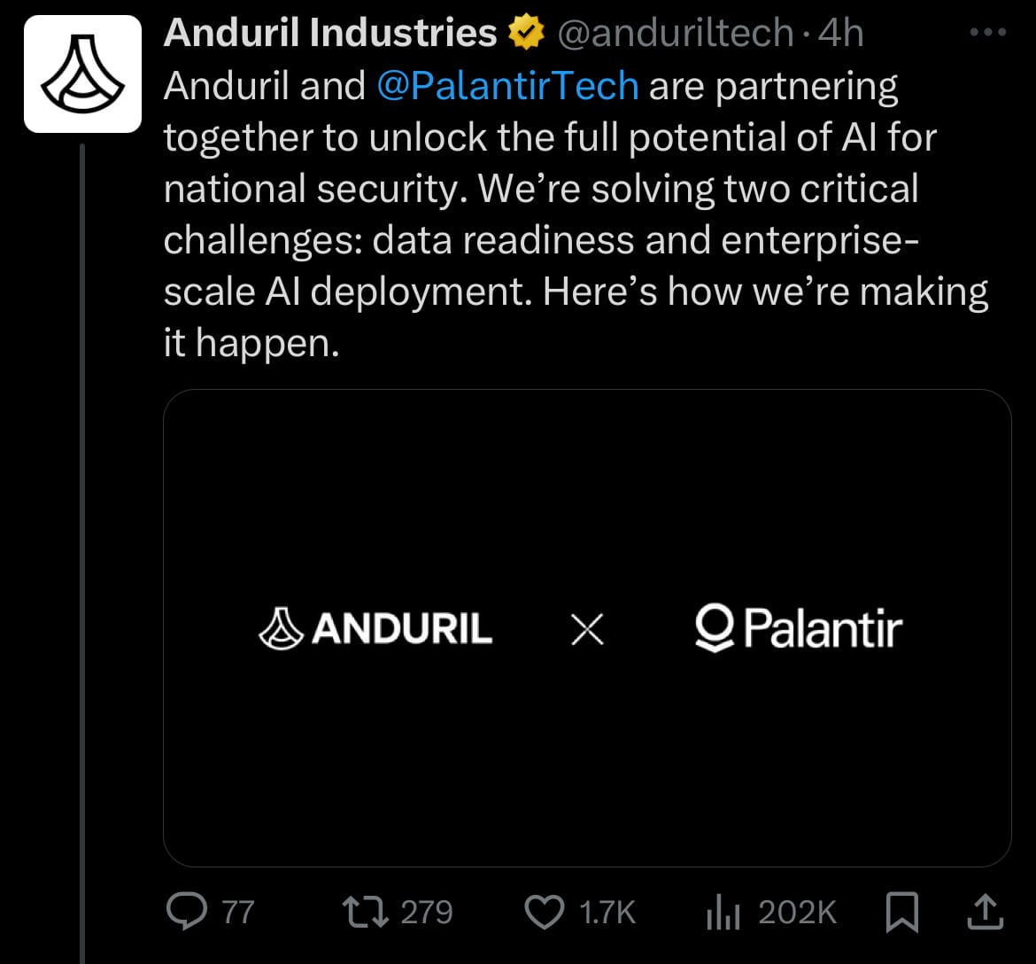Viewport: 1036px width, 964px height.
Task: Click the 279 reposts count
Action: click(426, 913)
